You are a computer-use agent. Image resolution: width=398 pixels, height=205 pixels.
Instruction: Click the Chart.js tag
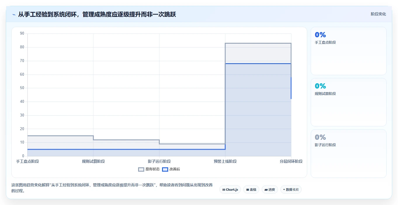[x=230, y=190]
